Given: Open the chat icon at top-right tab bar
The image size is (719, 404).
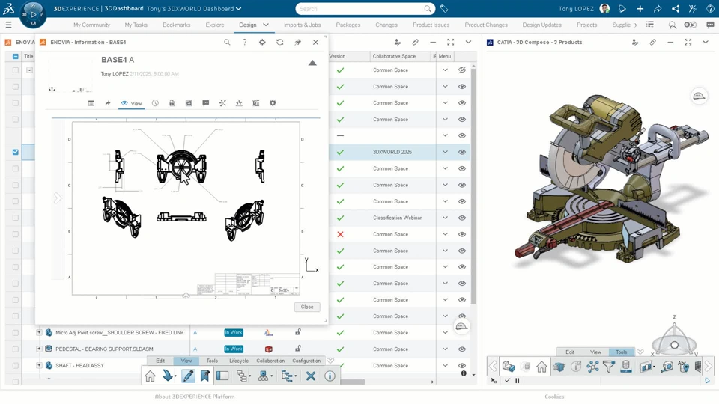Looking at the screenshot, I should point(710,25).
